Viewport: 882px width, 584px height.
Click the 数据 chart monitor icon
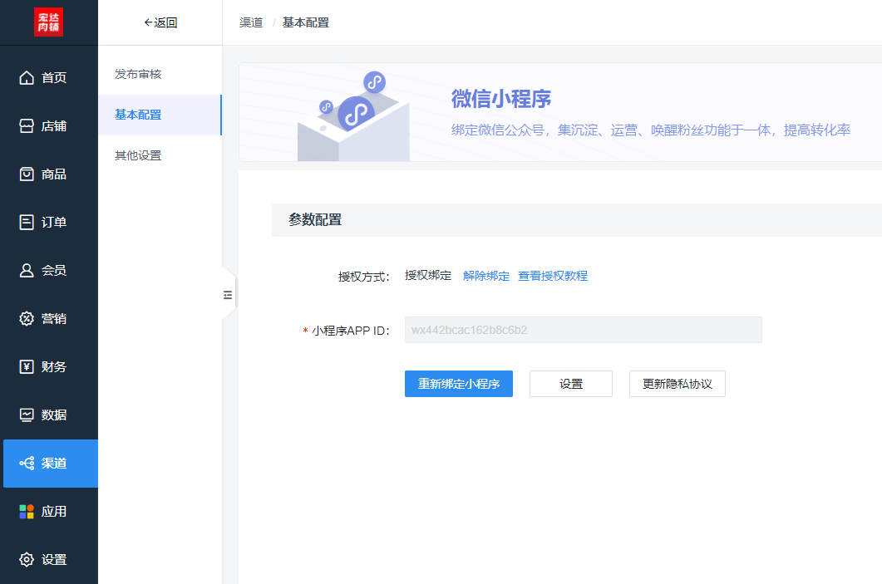tap(27, 415)
